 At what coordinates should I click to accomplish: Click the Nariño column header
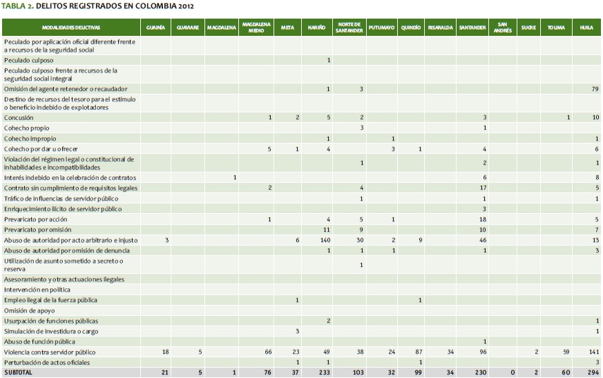316,27
